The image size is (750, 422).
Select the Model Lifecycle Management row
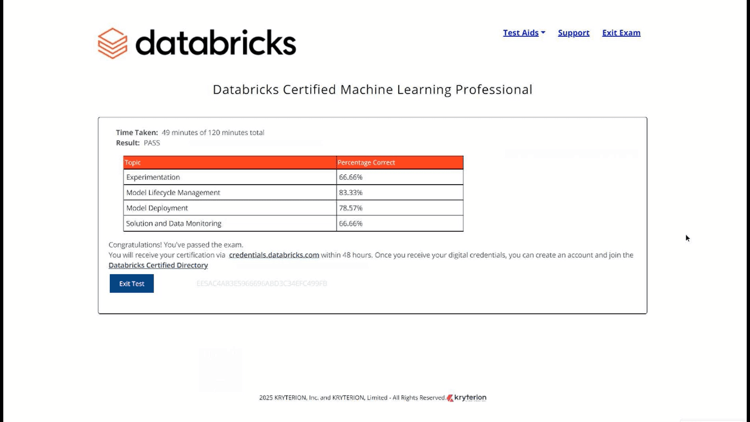pyautogui.click(x=173, y=193)
